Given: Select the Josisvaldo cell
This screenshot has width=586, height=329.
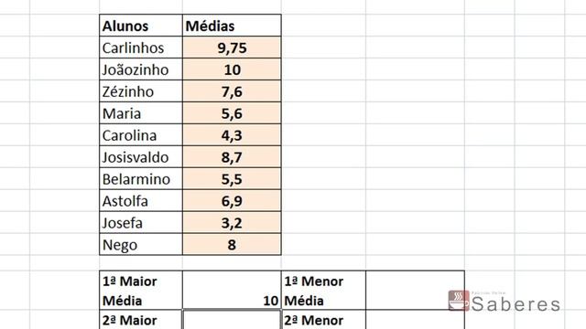Looking at the screenshot, I should (x=141, y=157).
